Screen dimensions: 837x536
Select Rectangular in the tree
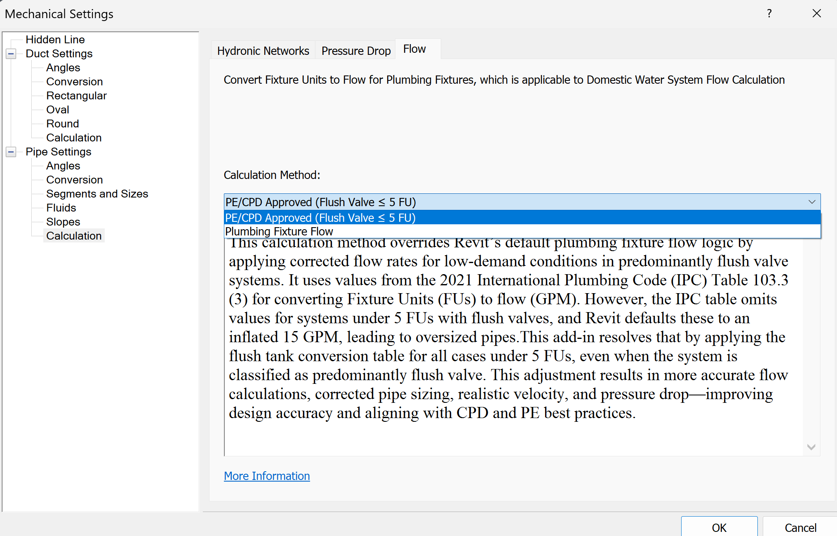(x=76, y=96)
